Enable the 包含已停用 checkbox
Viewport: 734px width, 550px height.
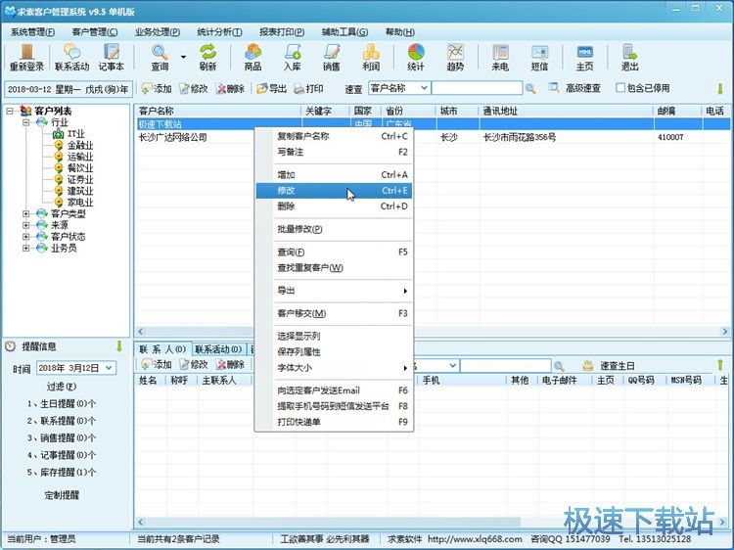coord(620,88)
